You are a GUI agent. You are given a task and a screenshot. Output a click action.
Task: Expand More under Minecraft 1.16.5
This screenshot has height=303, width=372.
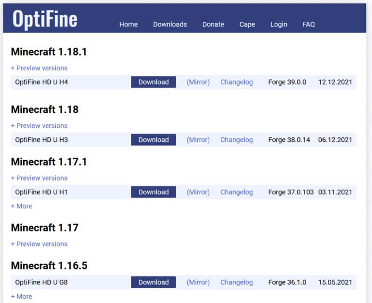click(x=22, y=297)
